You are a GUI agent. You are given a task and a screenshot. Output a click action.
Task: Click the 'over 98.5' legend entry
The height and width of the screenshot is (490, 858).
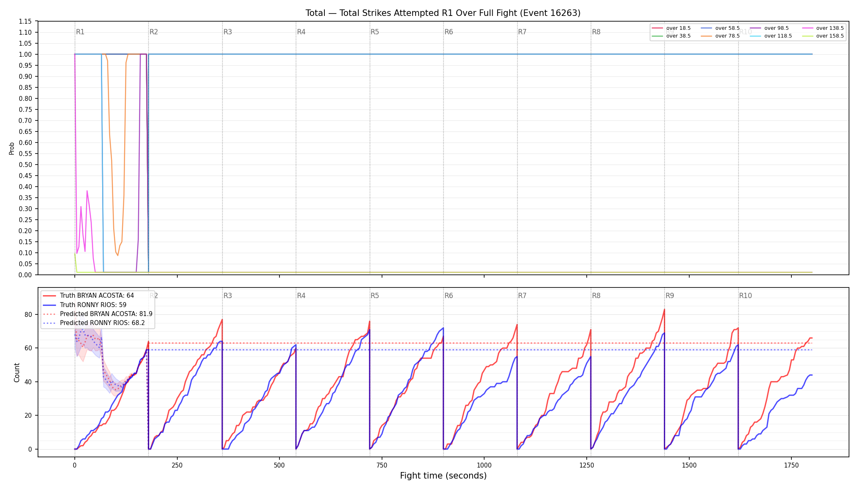click(x=769, y=28)
